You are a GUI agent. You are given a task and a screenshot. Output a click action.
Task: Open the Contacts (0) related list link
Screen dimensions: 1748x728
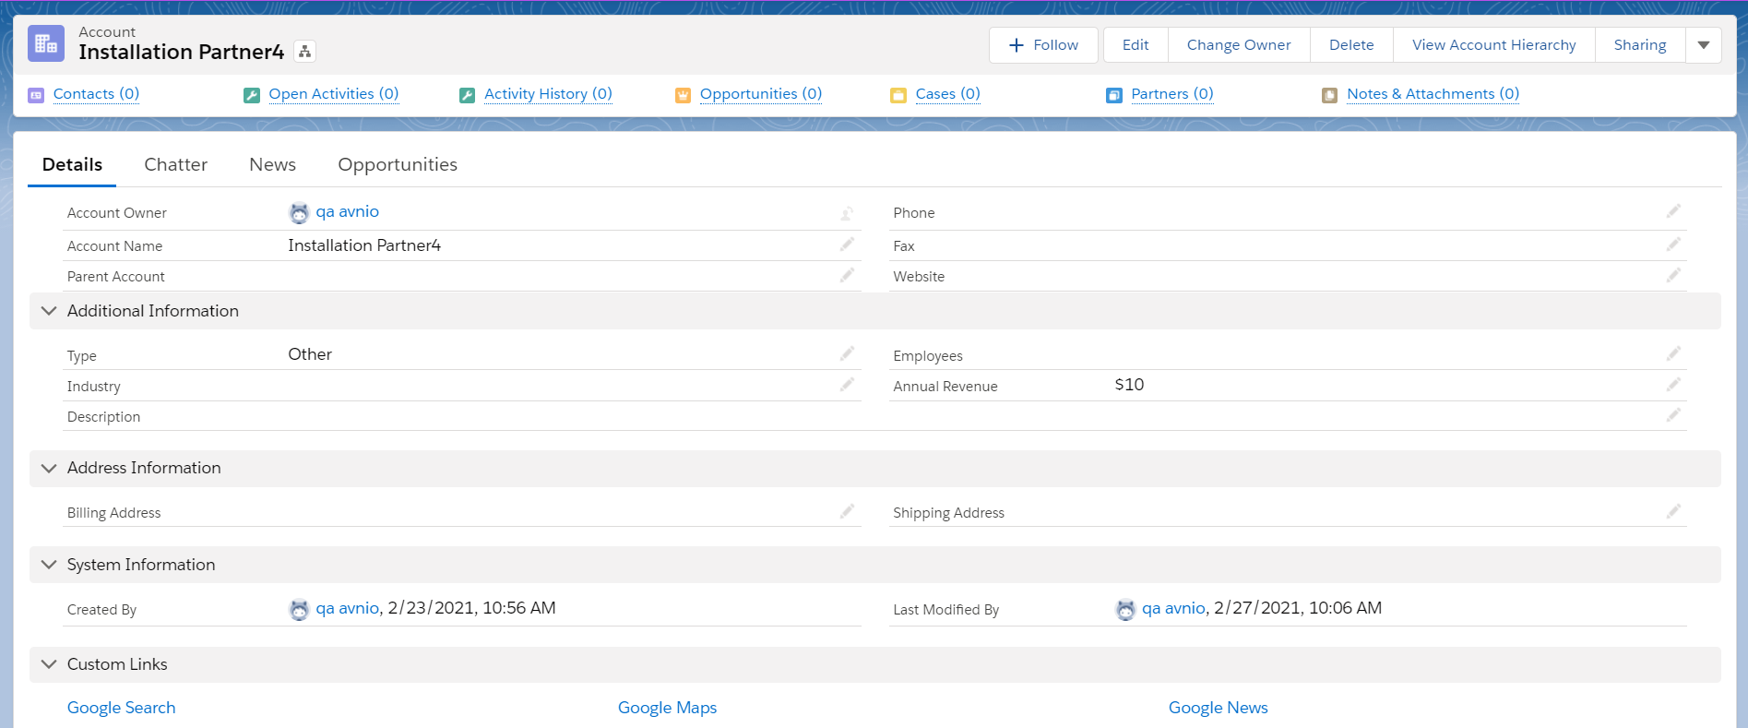[x=96, y=94]
